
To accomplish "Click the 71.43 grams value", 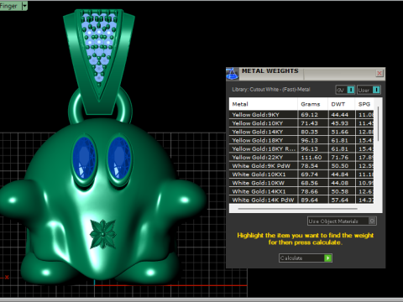I will 309,123.
